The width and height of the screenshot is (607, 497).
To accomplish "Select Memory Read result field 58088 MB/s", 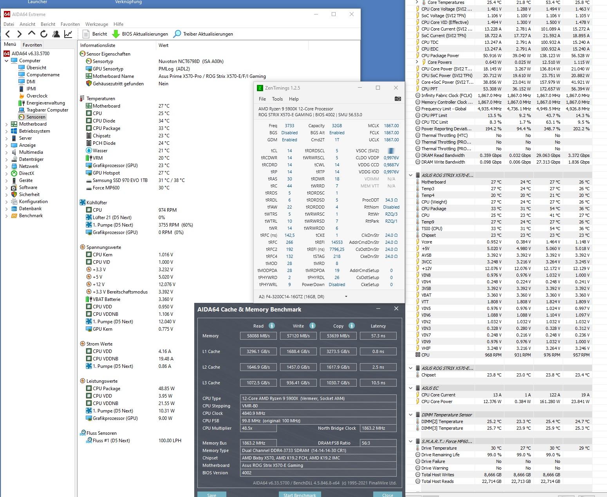I will (258, 336).
